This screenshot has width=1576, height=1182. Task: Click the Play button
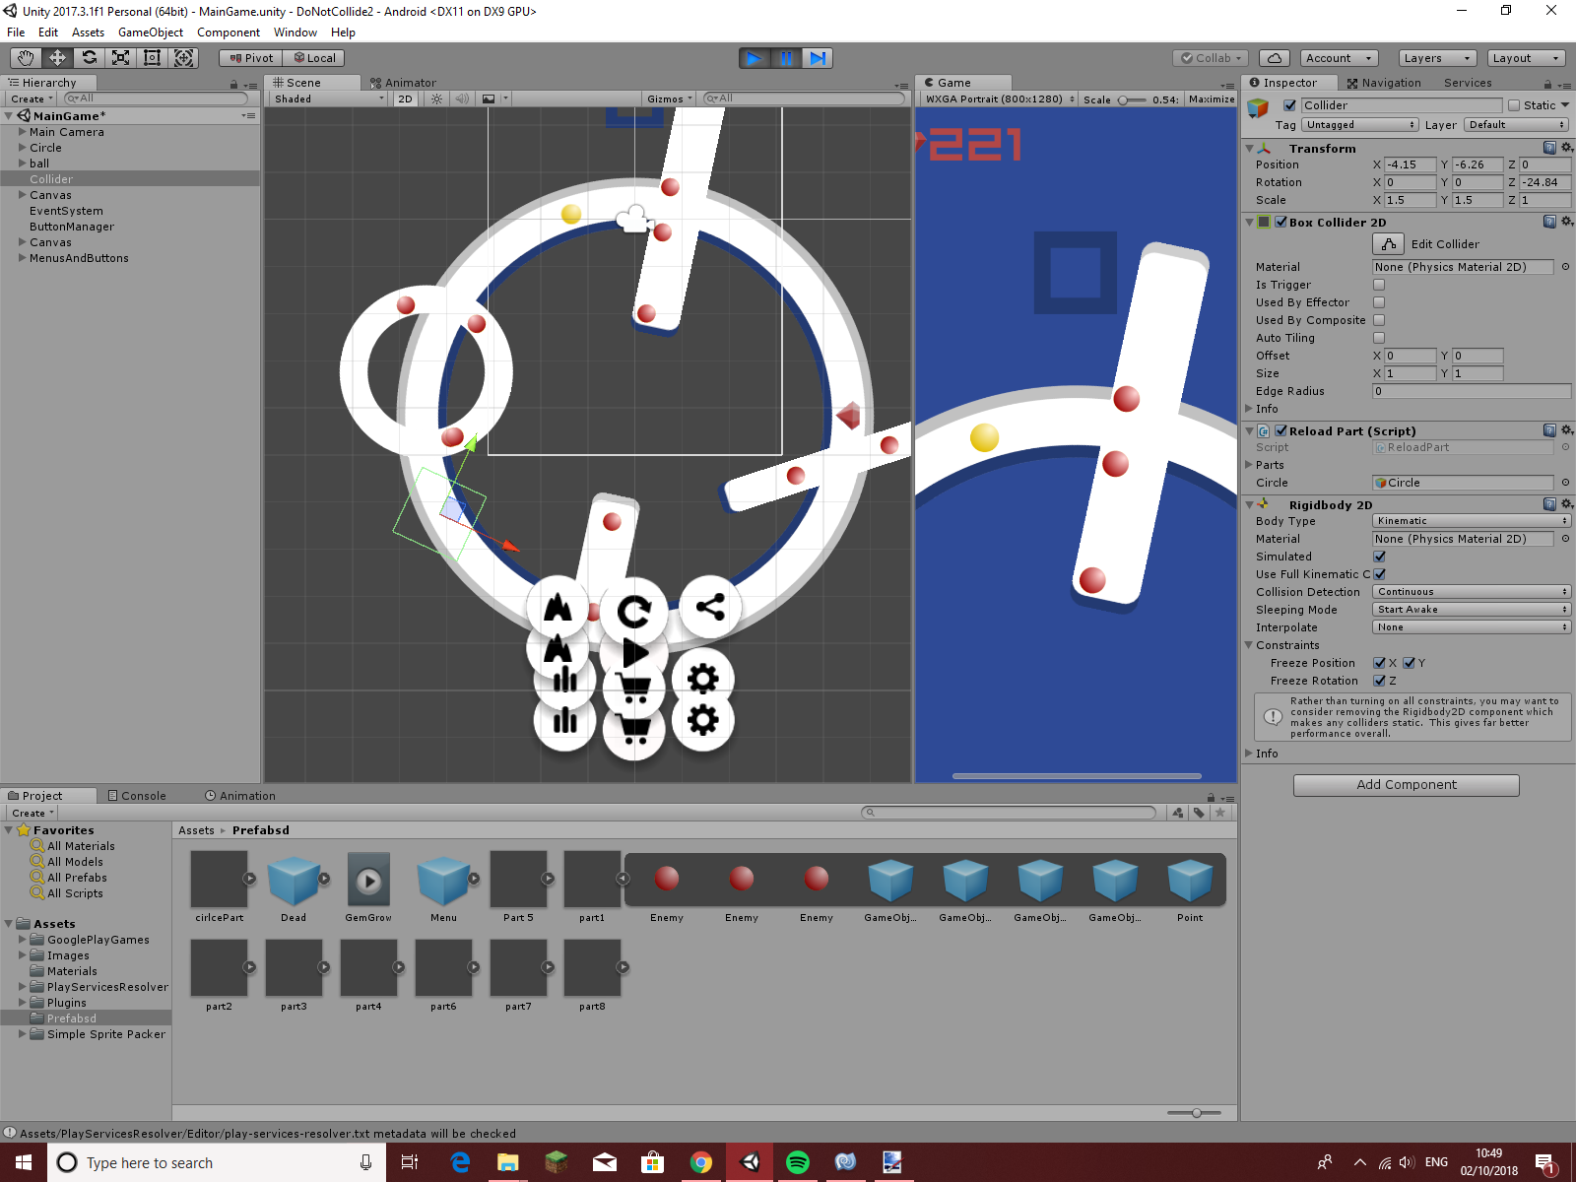tap(755, 58)
